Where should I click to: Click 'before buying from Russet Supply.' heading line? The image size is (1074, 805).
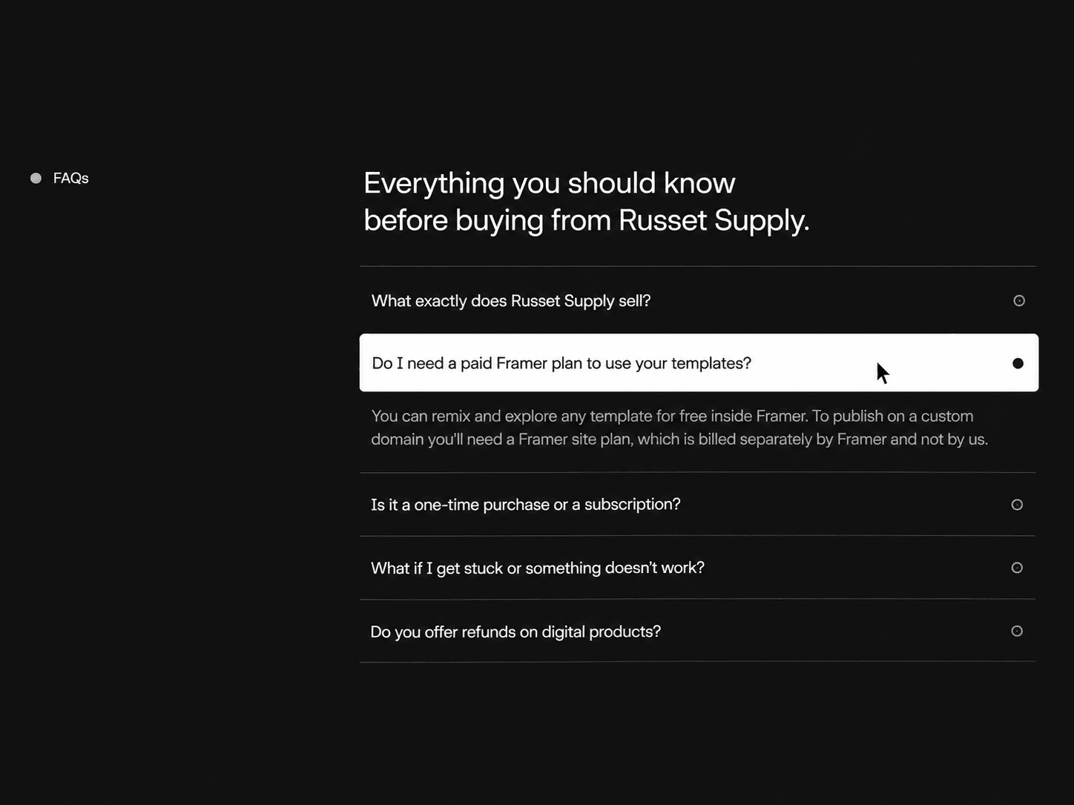[x=586, y=220]
